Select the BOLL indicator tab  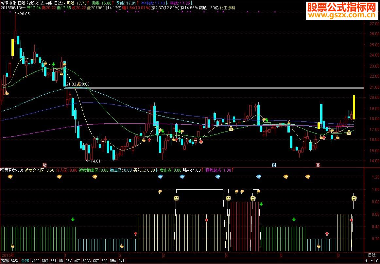click(x=87, y=261)
